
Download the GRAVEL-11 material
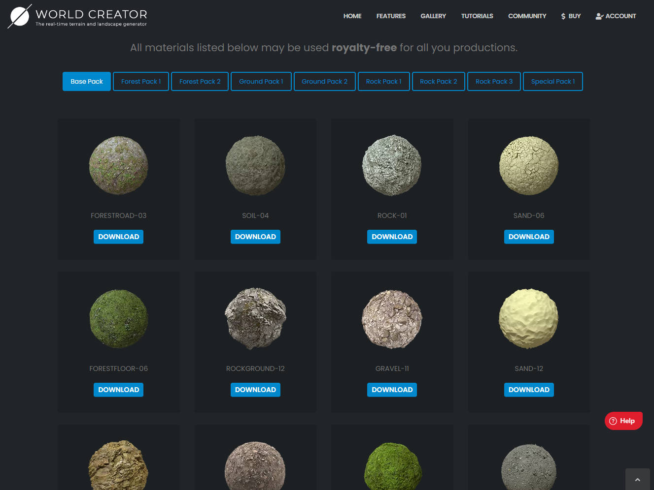tap(392, 390)
